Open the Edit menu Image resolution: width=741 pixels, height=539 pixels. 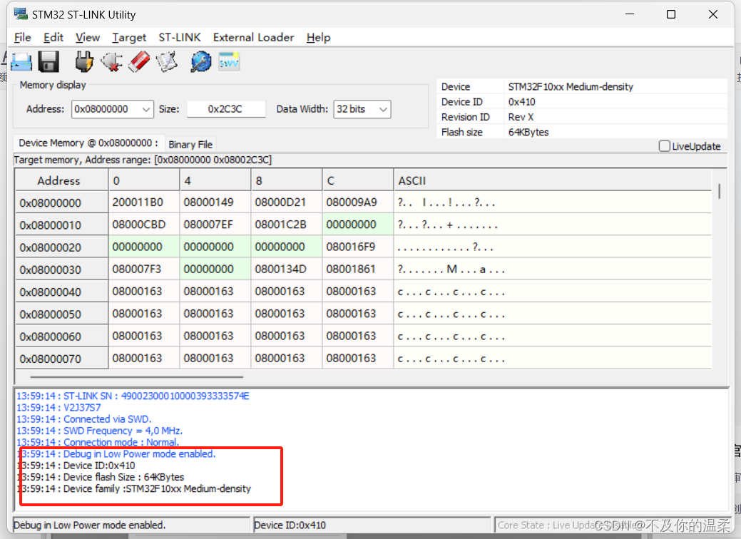point(53,37)
